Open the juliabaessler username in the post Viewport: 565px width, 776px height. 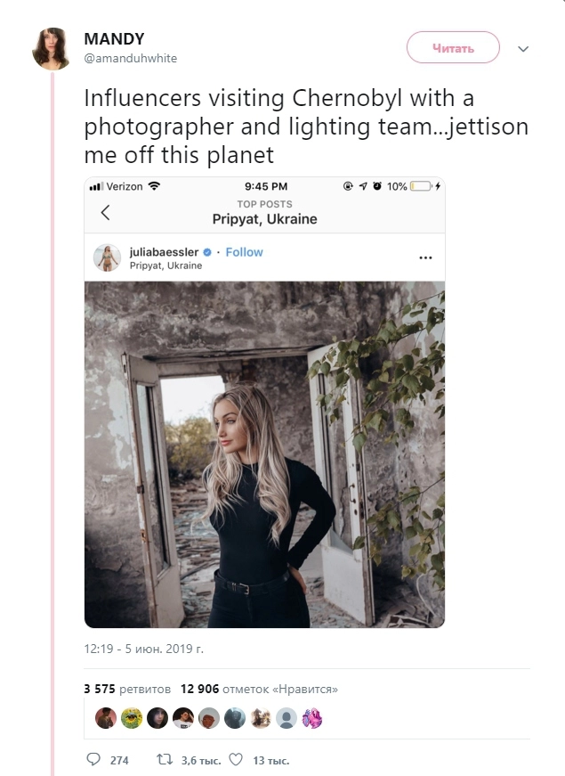click(x=164, y=252)
